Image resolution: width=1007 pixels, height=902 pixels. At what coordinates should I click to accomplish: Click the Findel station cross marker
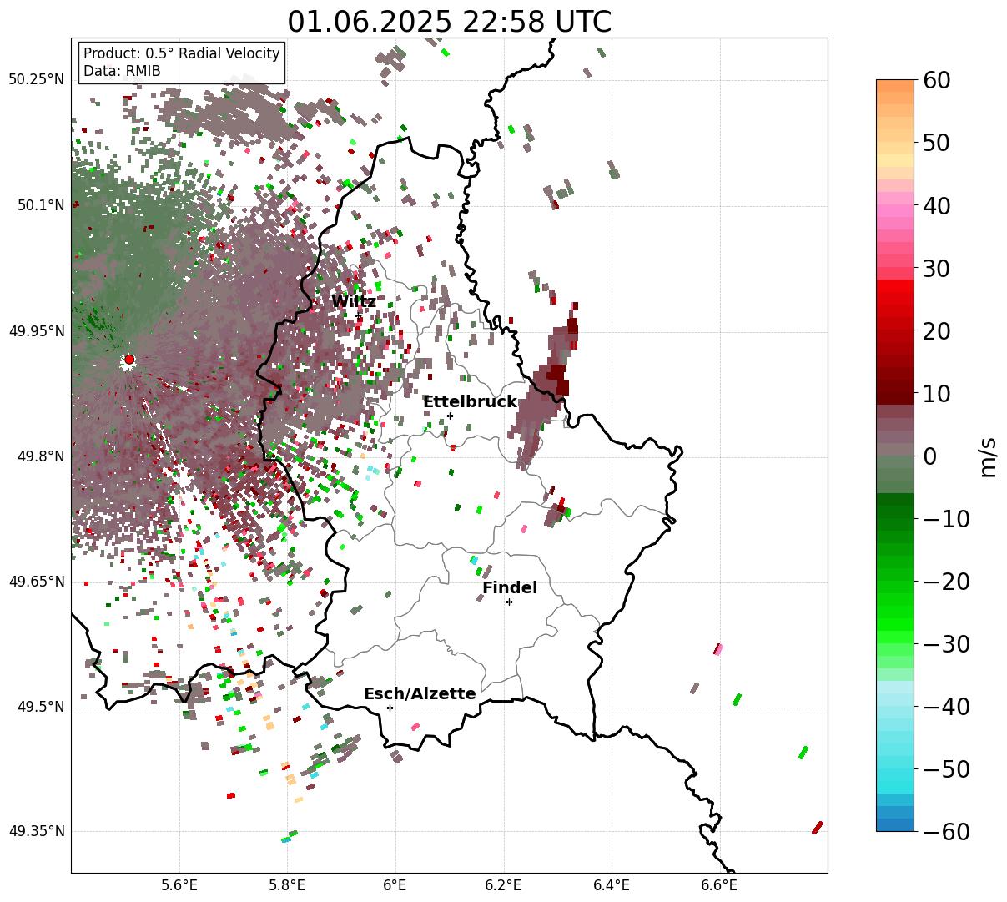509,602
